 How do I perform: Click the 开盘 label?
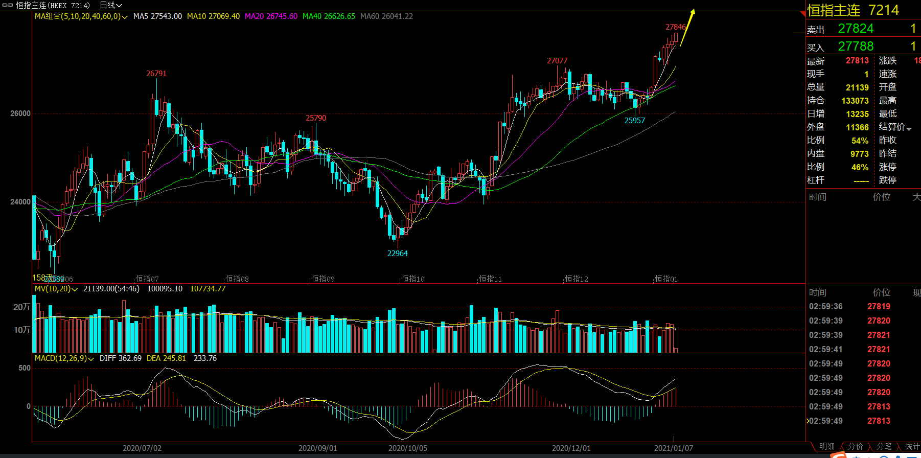(888, 87)
